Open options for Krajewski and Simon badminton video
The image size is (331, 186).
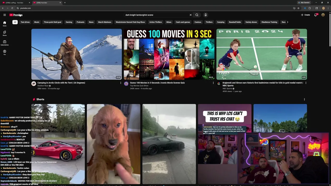click(x=306, y=83)
